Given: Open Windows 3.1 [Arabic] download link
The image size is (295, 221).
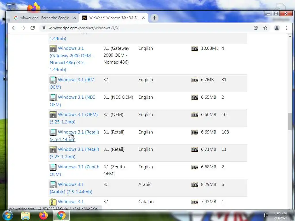Looking at the screenshot, I should click(71, 188).
